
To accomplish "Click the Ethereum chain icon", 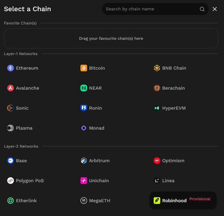I will coord(11,68).
